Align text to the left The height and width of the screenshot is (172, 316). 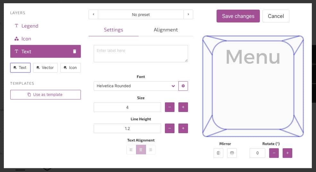coord(131,150)
